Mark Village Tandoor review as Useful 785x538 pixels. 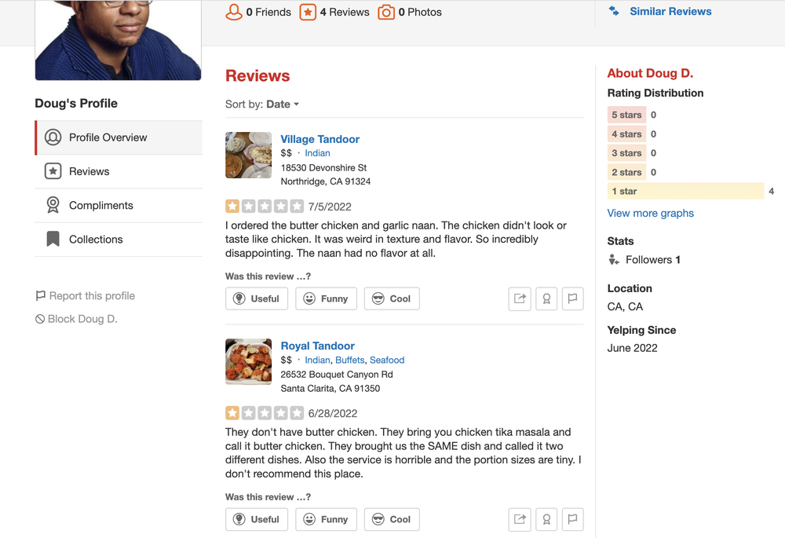(257, 298)
